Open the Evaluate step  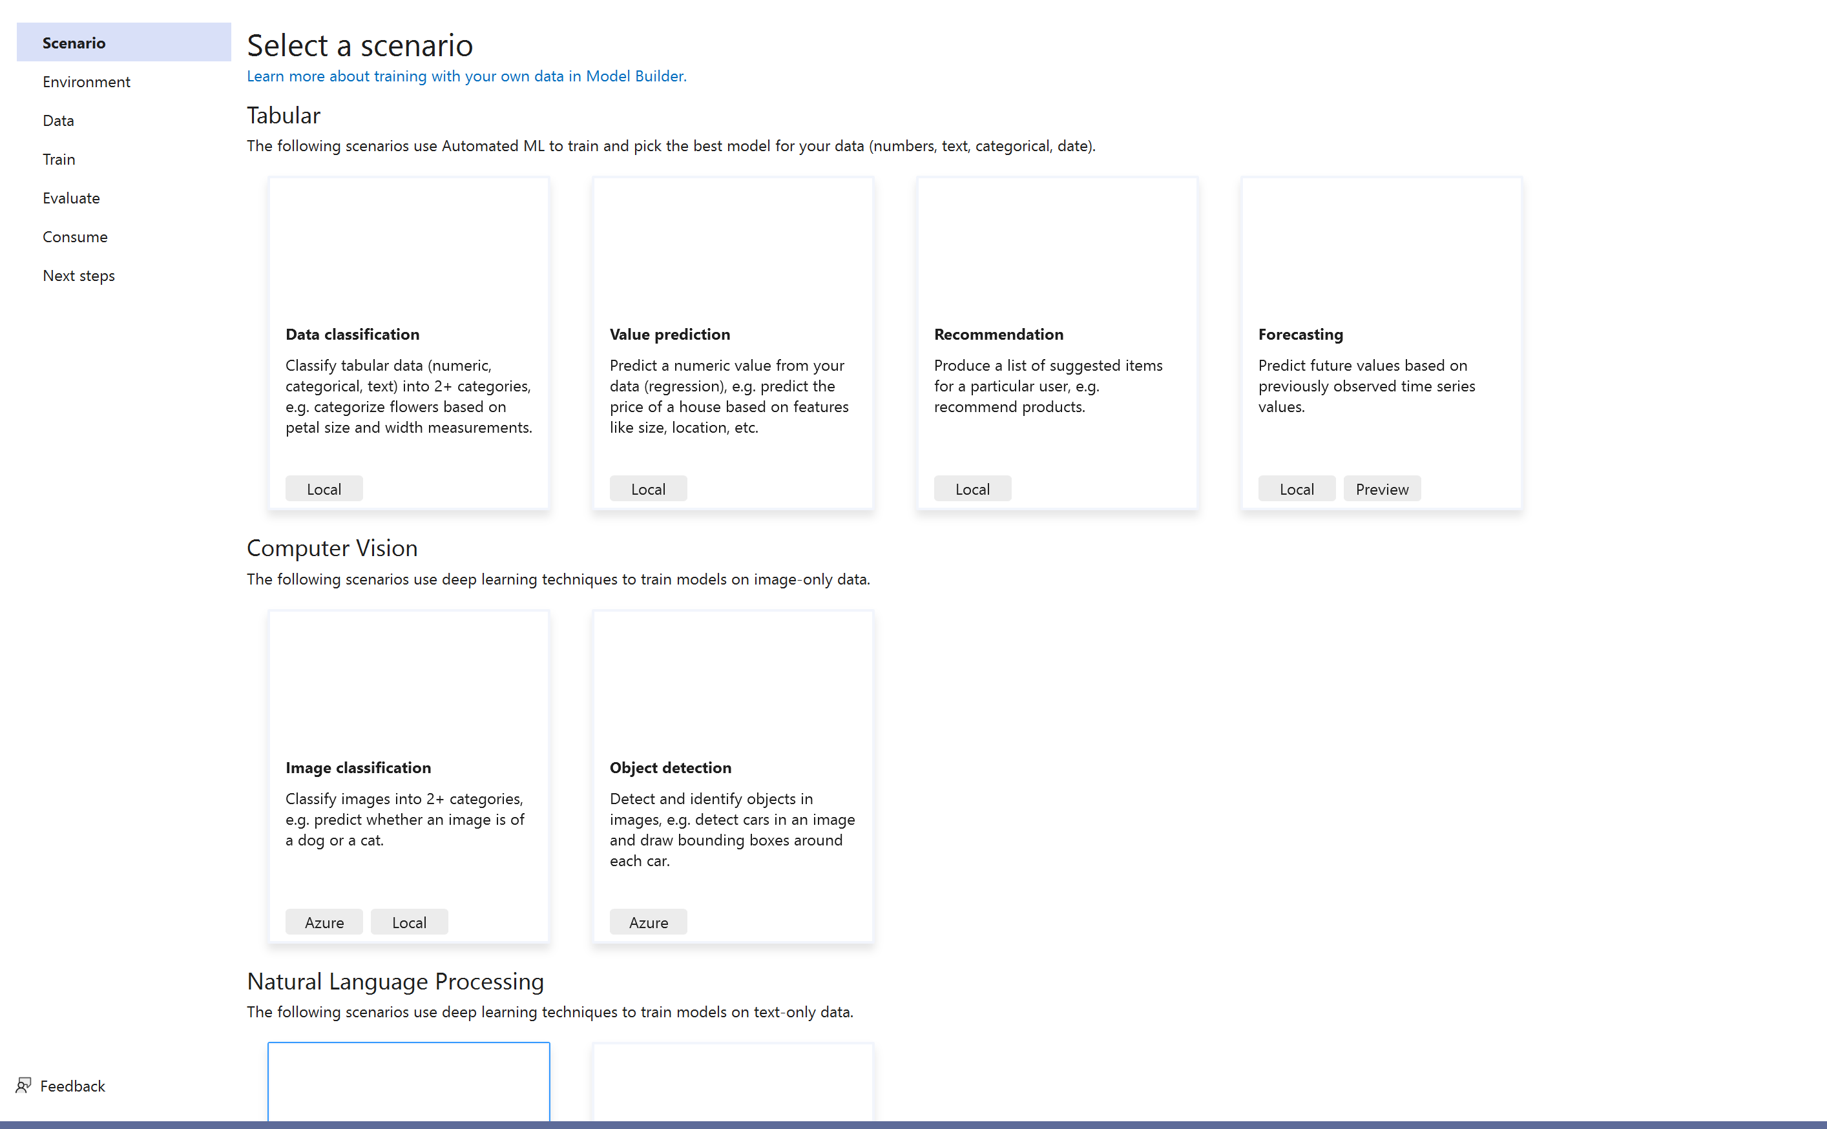[71, 198]
